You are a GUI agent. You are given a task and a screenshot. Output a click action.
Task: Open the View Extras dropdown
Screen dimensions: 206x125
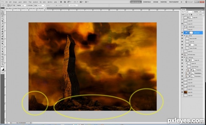[69, 2]
